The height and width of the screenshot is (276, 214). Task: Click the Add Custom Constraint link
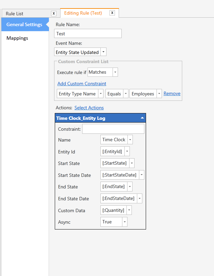[82, 84]
